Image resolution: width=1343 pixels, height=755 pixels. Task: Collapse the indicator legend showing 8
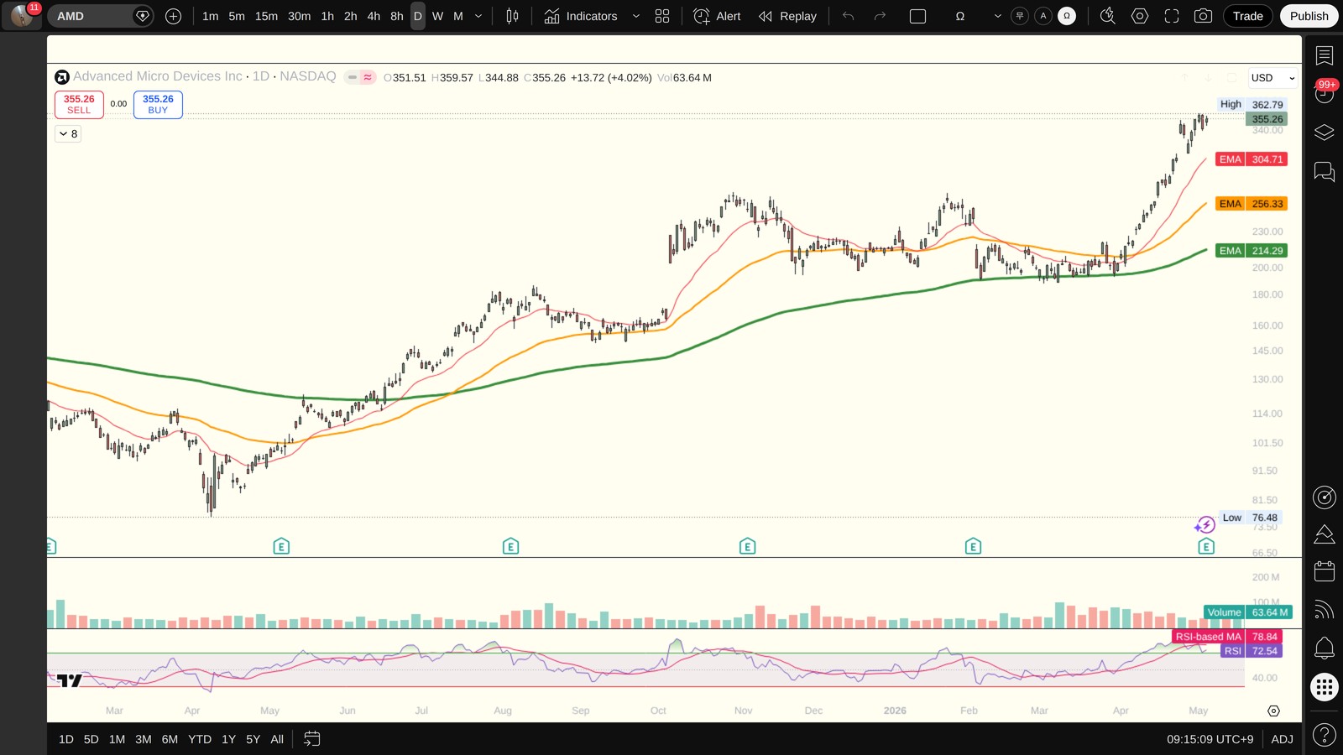[68, 133]
